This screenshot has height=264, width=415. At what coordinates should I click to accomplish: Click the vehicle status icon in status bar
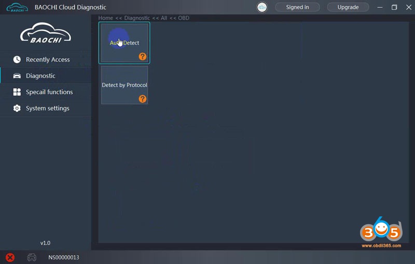tap(32, 257)
